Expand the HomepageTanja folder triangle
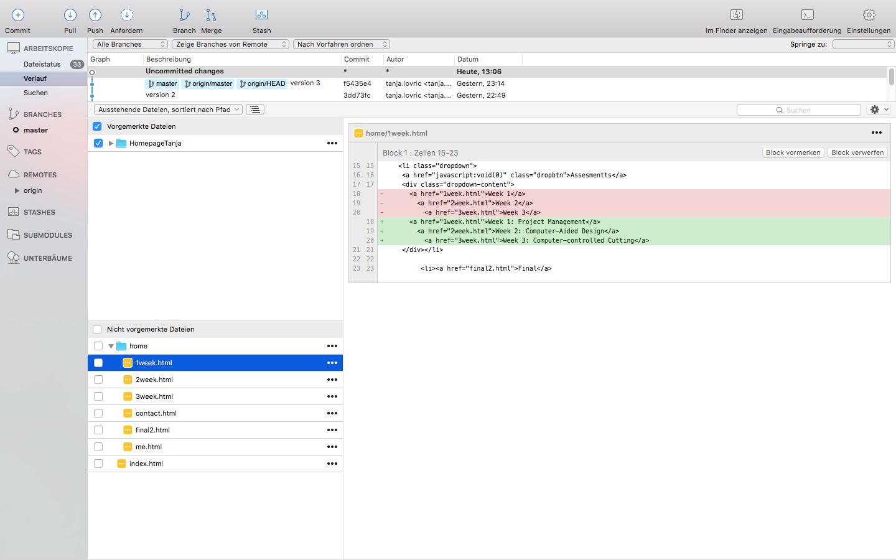896x560 pixels. [111, 143]
